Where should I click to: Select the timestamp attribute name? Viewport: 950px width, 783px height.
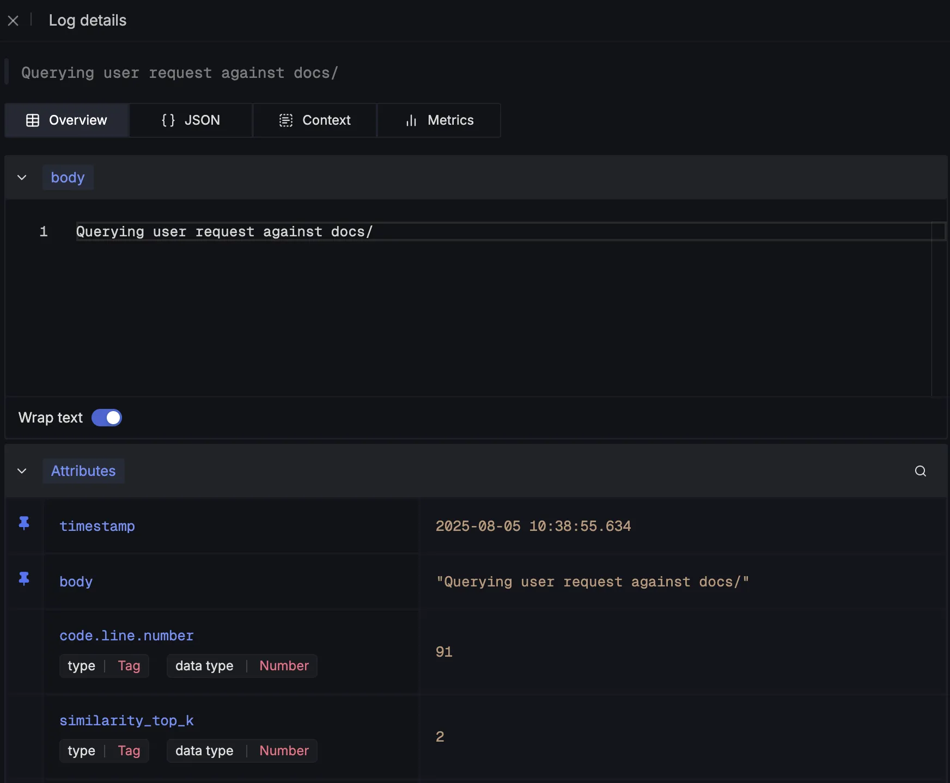coord(97,526)
